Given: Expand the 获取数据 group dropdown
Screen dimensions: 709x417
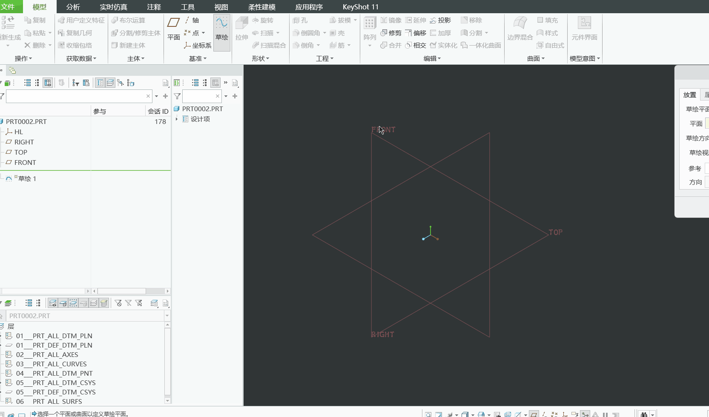Looking at the screenshot, I should click(x=81, y=58).
